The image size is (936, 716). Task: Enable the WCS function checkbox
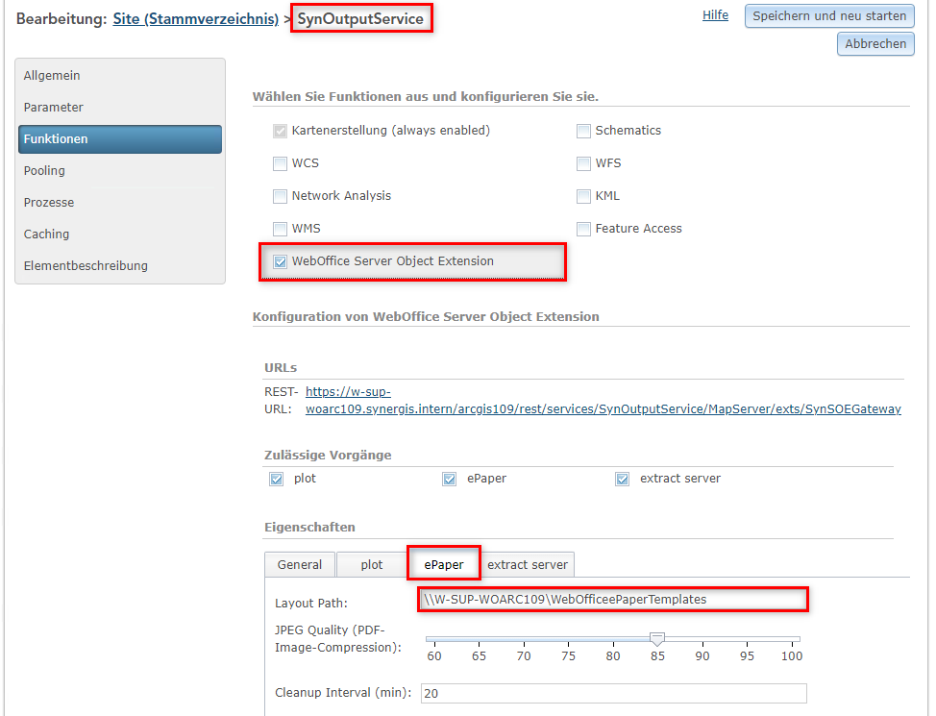(x=280, y=163)
